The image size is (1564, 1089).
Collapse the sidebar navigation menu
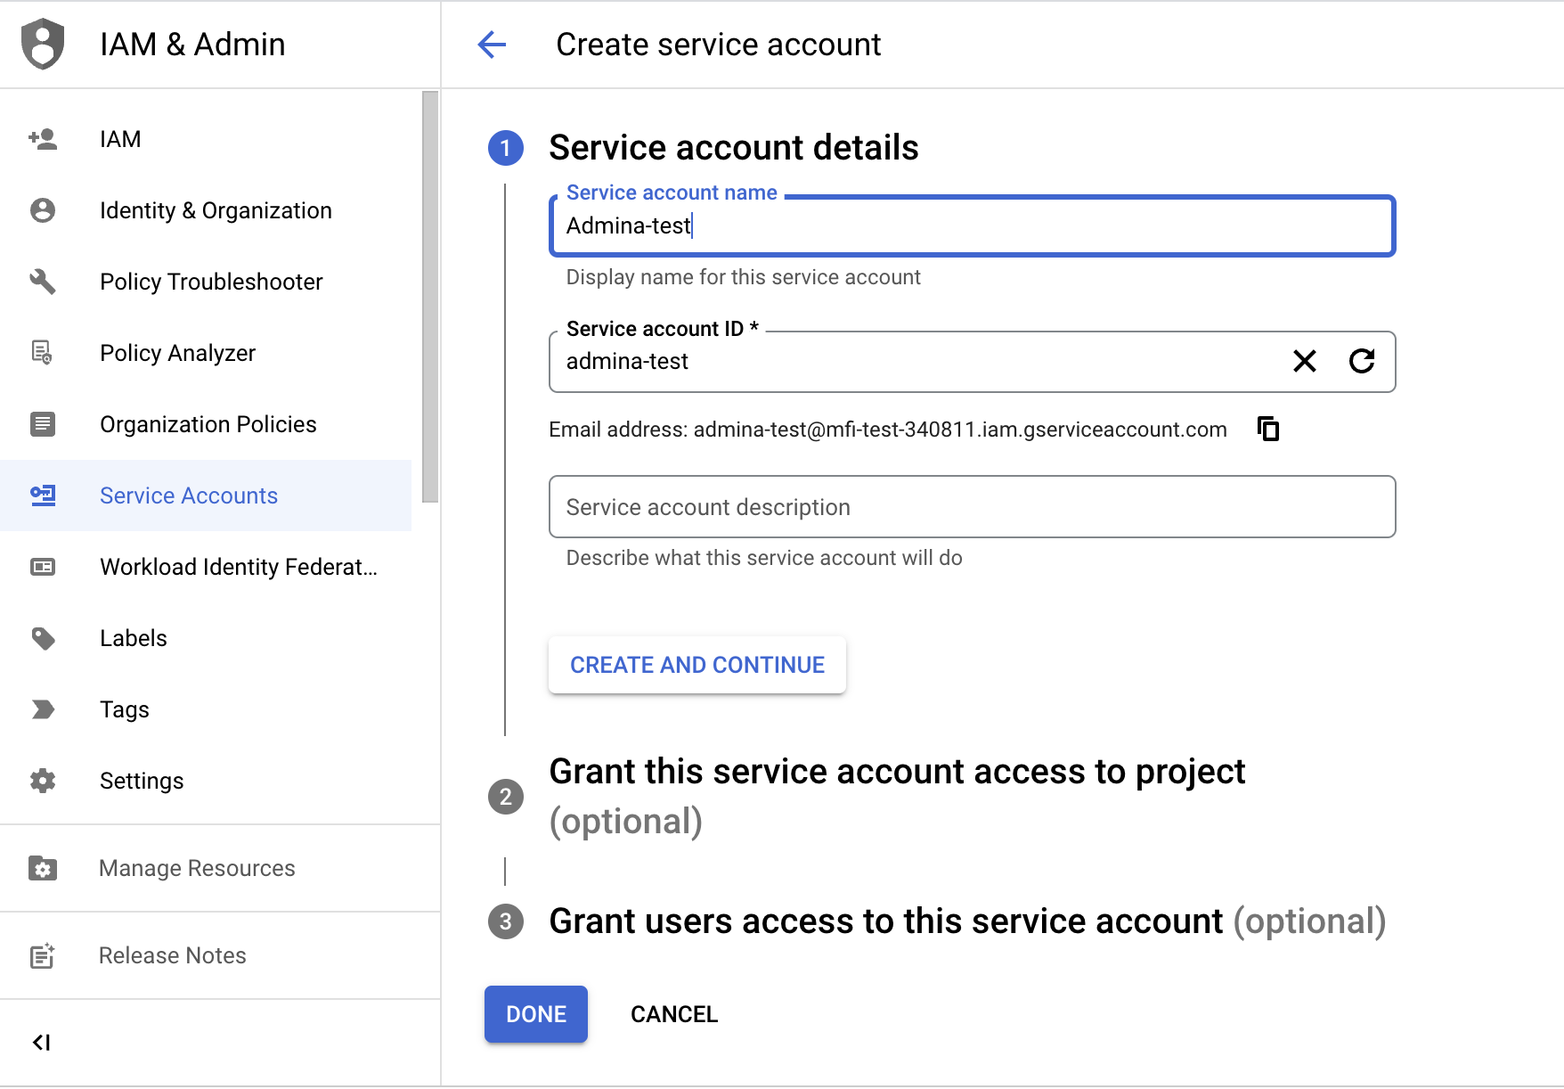click(x=42, y=1043)
